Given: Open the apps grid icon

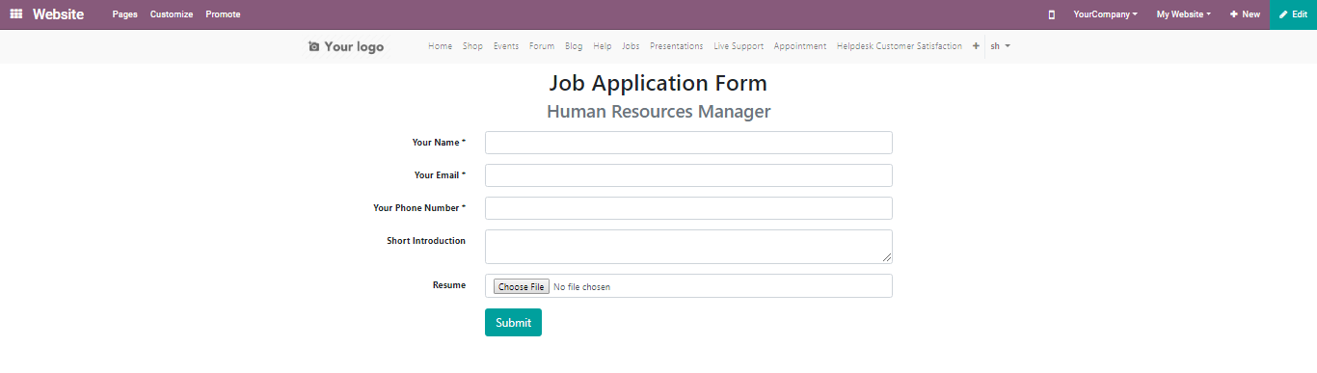Looking at the screenshot, I should tap(16, 14).
